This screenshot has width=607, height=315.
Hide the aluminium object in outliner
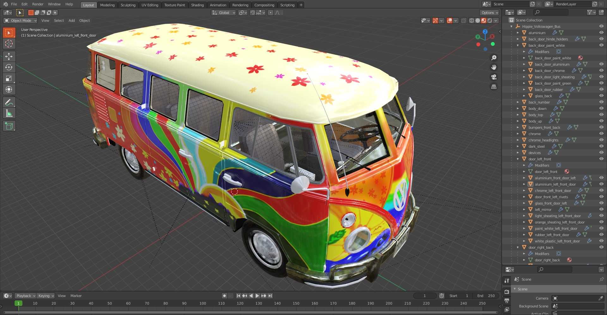coord(601,33)
